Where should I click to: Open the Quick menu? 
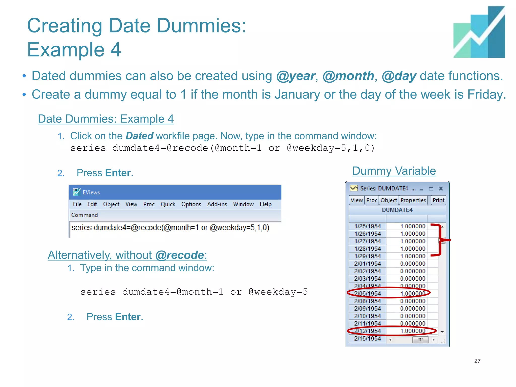click(168, 204)
